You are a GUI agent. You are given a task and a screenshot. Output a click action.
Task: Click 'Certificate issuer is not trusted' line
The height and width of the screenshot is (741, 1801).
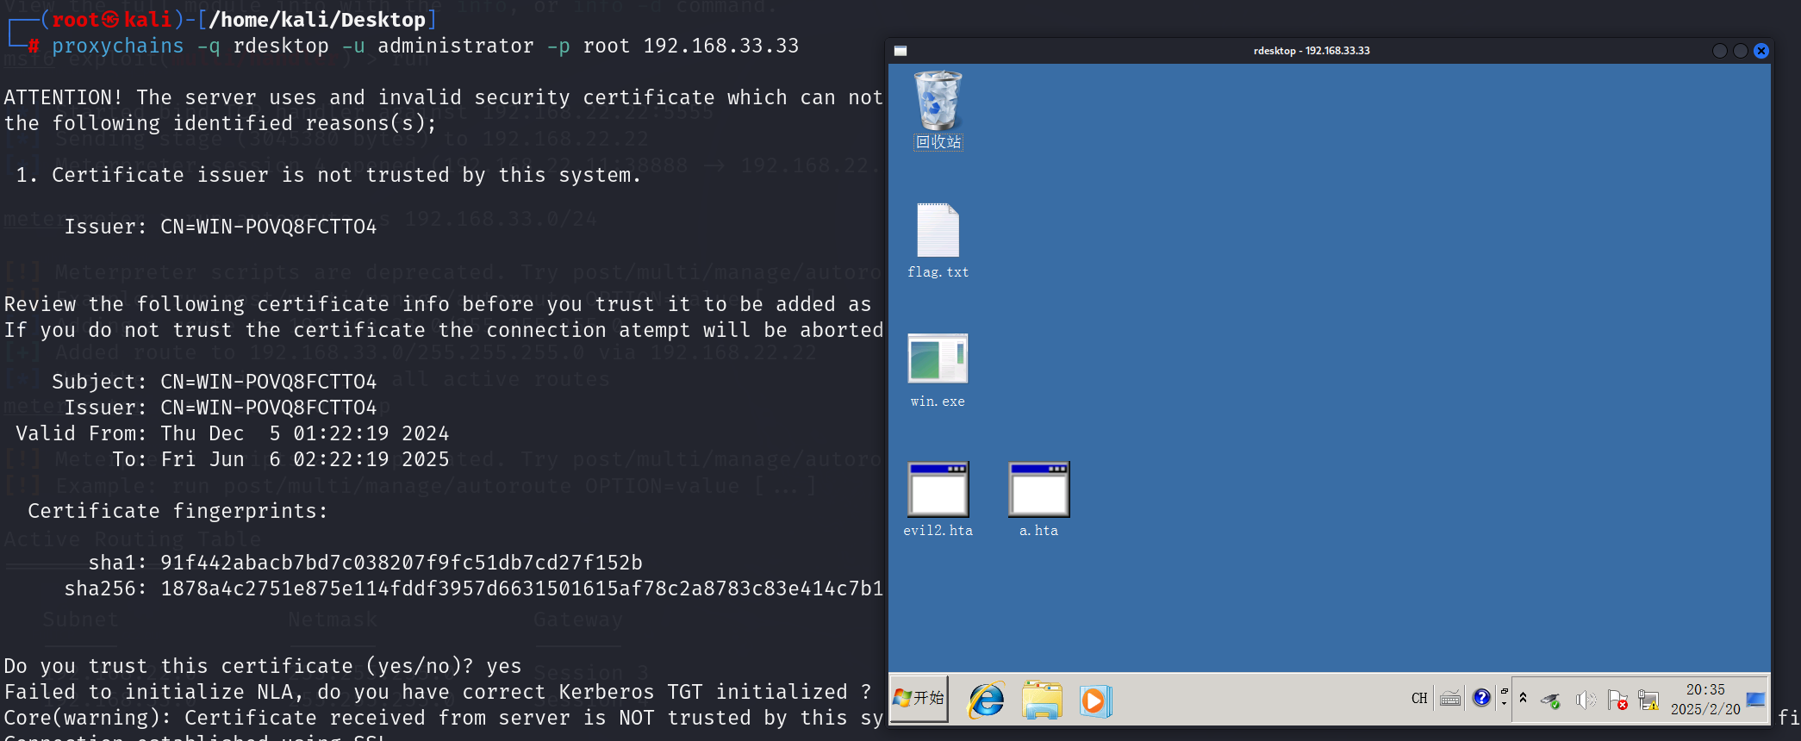pyautogui.click(x=329, y=175)
